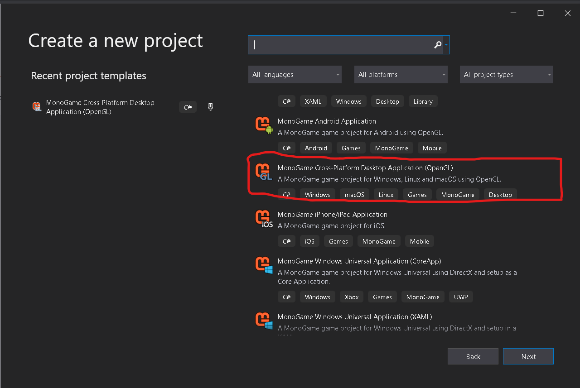The width and height of the screenshot is (580, 388).
Task: Click the C# tag beside the recent template
Action: point(188,107)
